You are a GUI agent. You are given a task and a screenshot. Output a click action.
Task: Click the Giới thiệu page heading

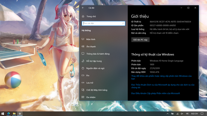click(x=140, y=16)
